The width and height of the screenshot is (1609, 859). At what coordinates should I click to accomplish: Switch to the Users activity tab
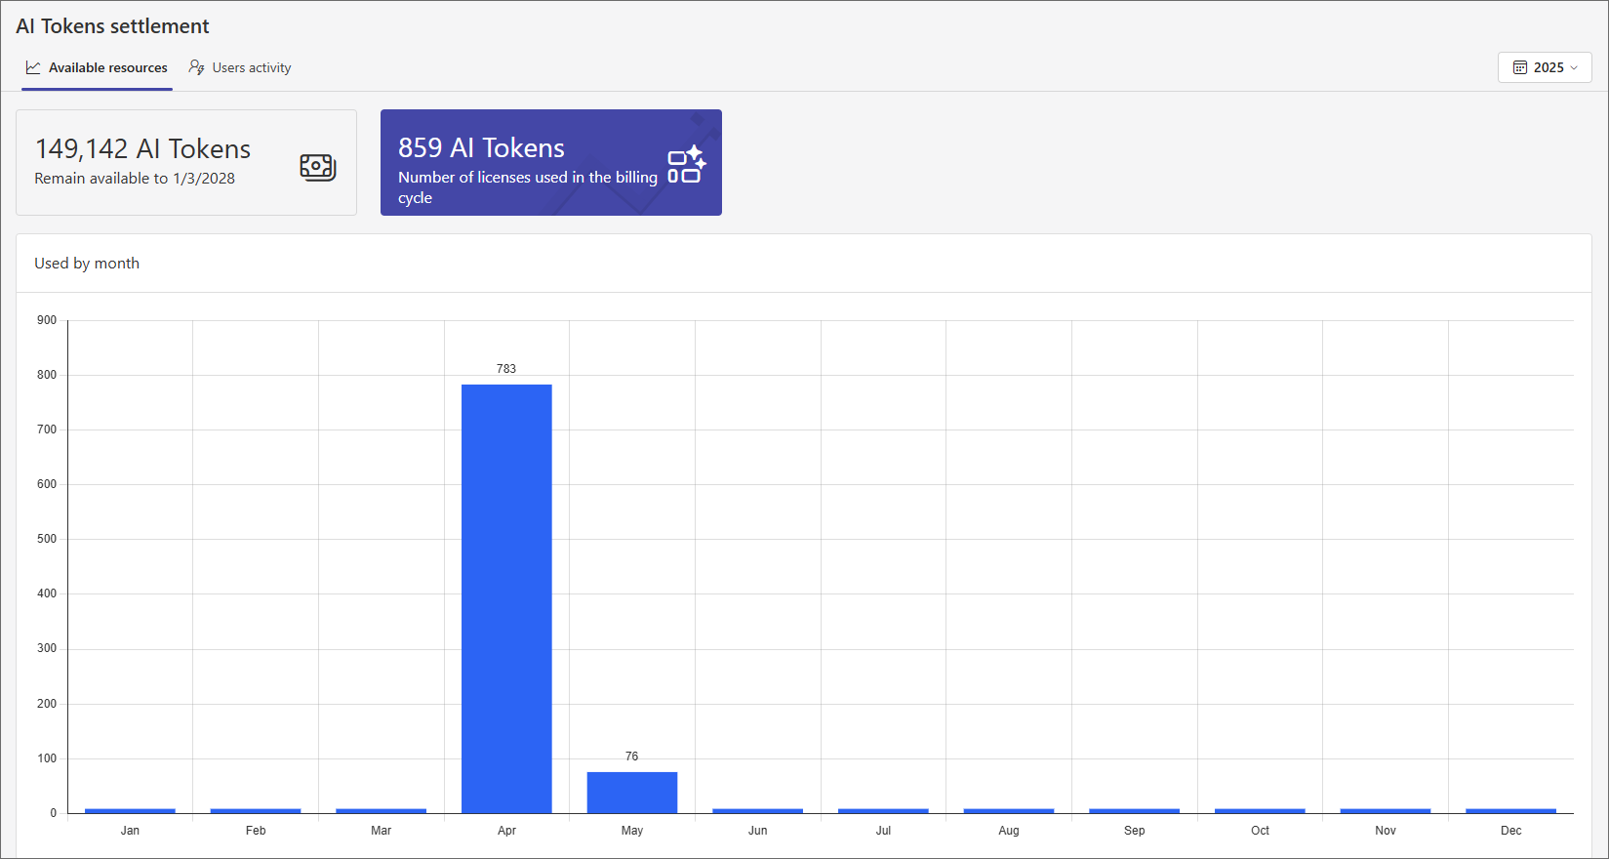pos(240,68)
